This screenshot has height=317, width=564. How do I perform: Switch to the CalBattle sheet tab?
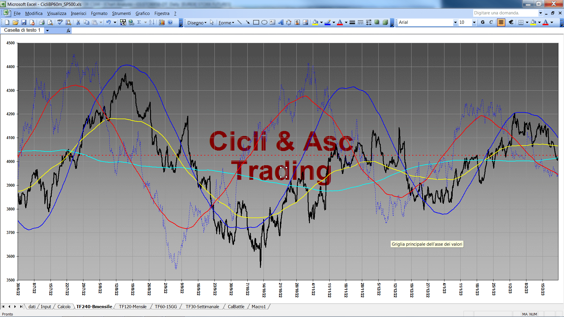pyautogui.click(x=236, y=306)
